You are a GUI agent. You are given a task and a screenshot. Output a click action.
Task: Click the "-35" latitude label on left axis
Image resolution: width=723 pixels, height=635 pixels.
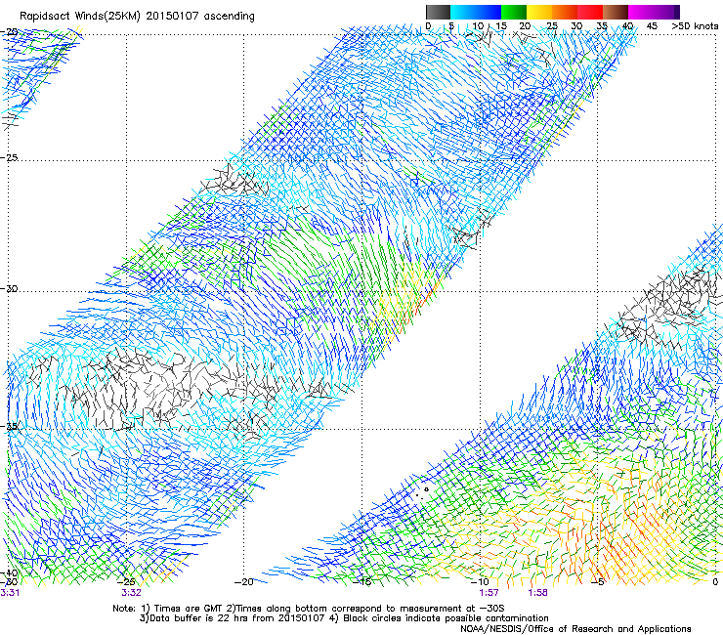[x=9, y=426]
